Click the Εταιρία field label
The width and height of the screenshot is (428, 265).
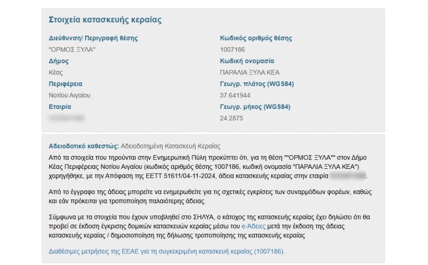(x=60, y=107)
